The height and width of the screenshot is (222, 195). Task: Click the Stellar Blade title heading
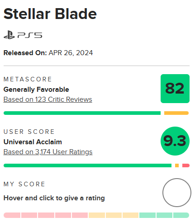tap(50, 14)
